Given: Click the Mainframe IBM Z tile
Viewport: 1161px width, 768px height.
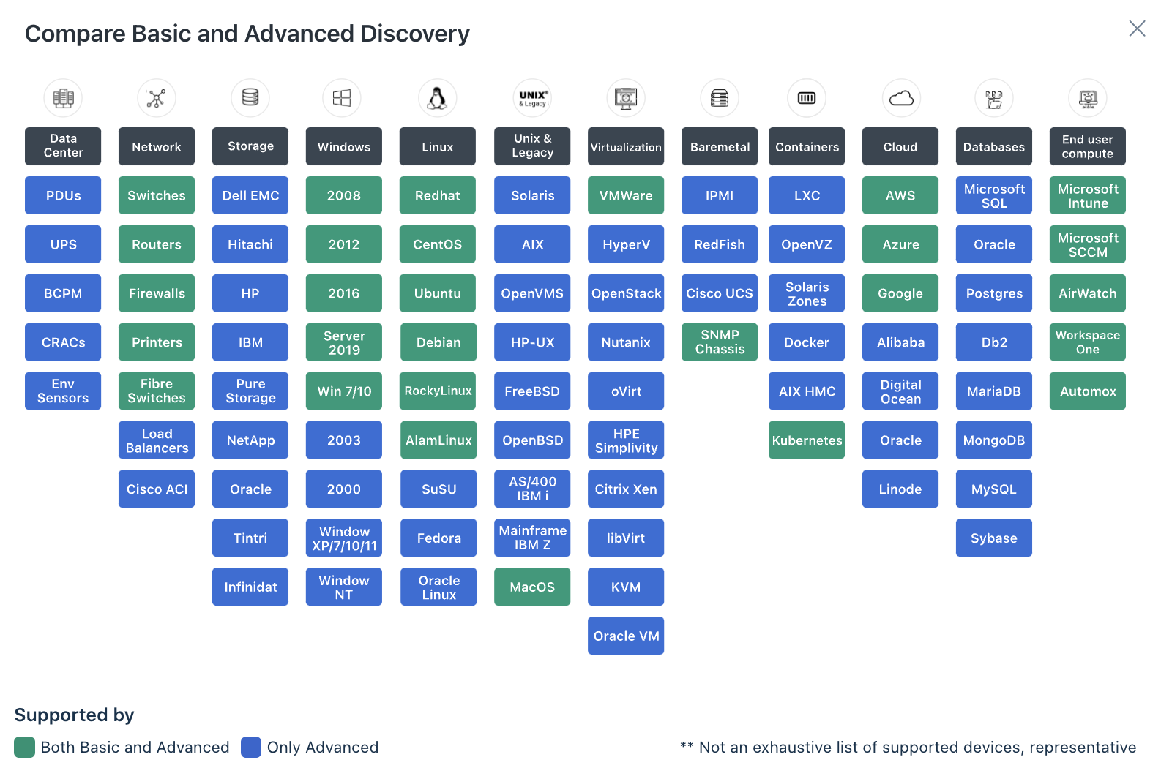Looking at the screenshot, I should point(532,538).
